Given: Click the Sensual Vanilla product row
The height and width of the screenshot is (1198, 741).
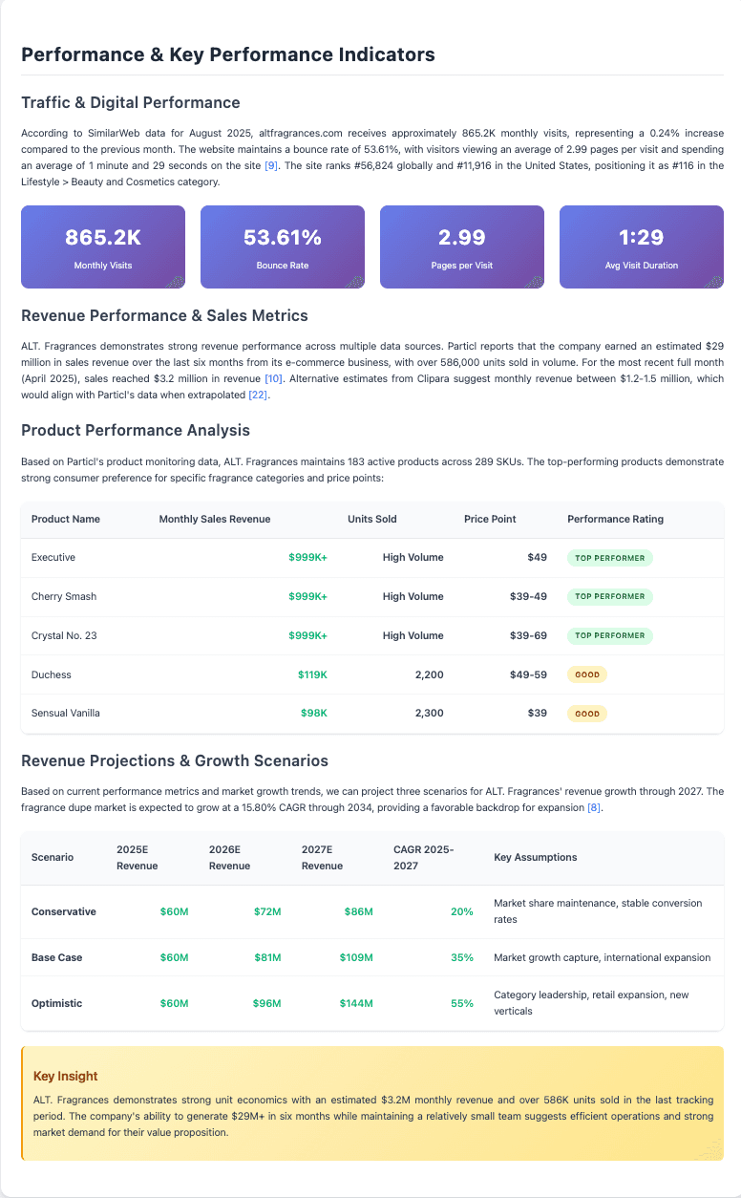Looking at the screenshot, I should coord(370,714).
